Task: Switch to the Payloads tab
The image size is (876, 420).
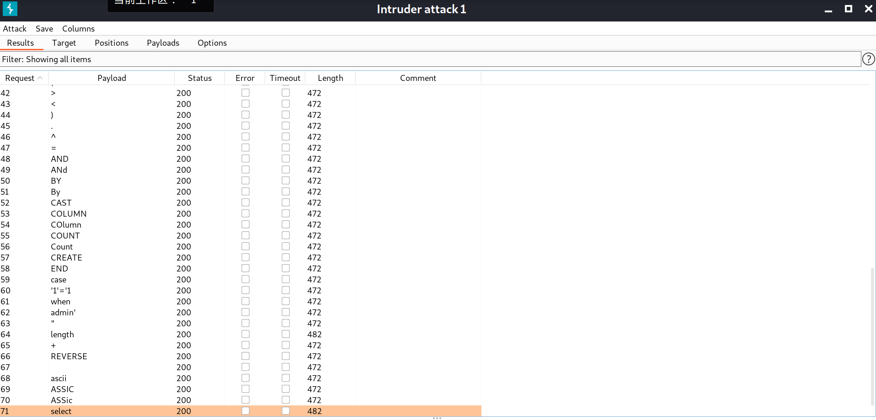Action: pyautogui.click(x=163, y=43)
